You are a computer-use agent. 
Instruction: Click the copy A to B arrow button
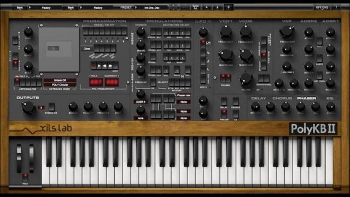click(x=217, y=7)
